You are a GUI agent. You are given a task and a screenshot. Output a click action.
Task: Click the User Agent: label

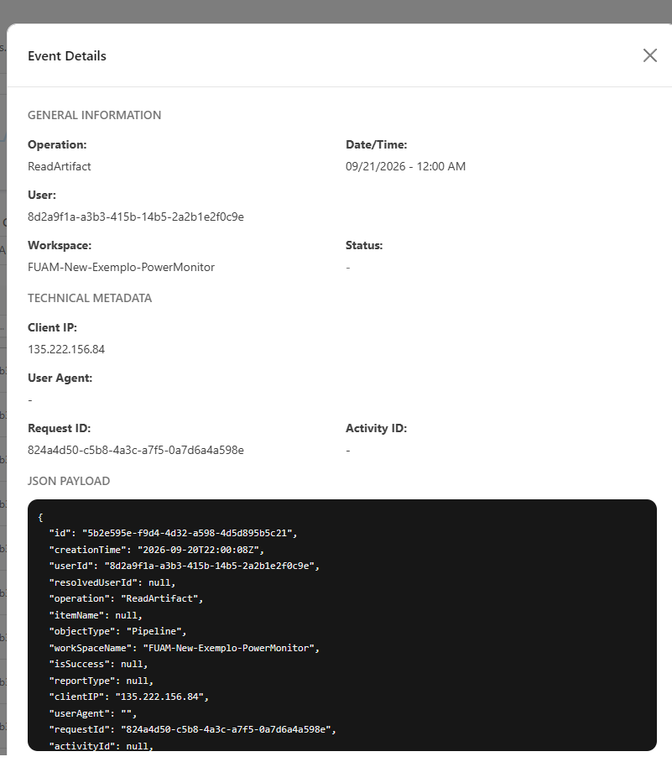(60, 378)
